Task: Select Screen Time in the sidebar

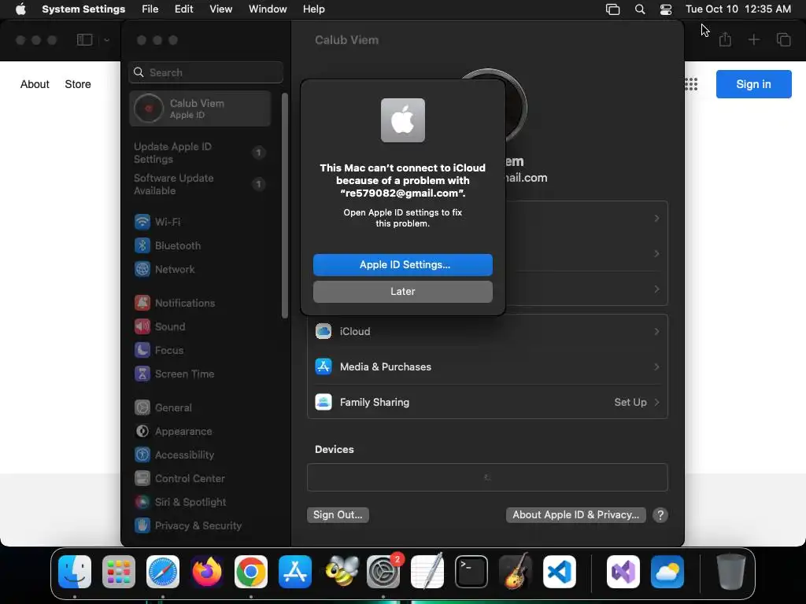Action: (199, 374)
